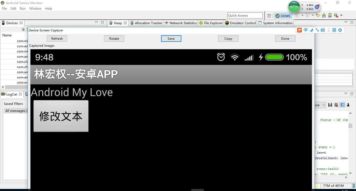Toggle the saved filters view icon in LogCat
This screenshot has height=191, width=356.
(342, 105)
